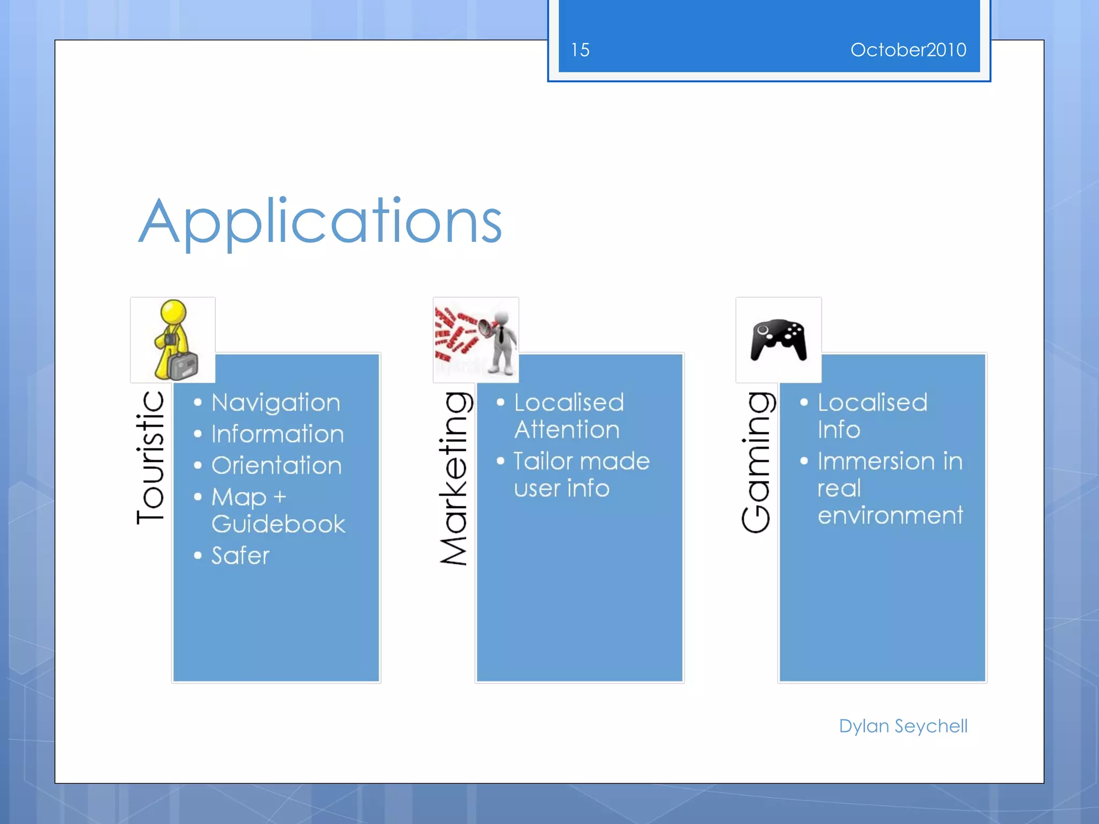Image resolution: width=1099 pixels, height=824 pixels.
Task: Click Immersion in real environment text
Action: point(890,488)
